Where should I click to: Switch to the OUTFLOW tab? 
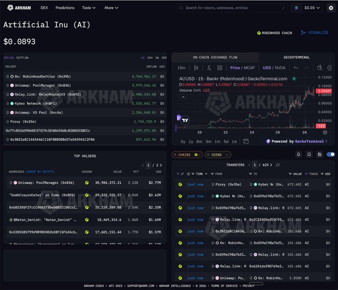[22, 58]
